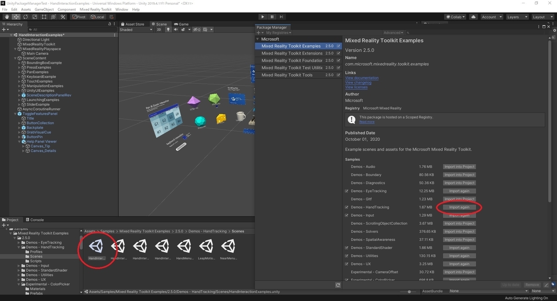Toggle Pivot/Center handle position
Screen dimensions: 557x301
click(79, 17)
